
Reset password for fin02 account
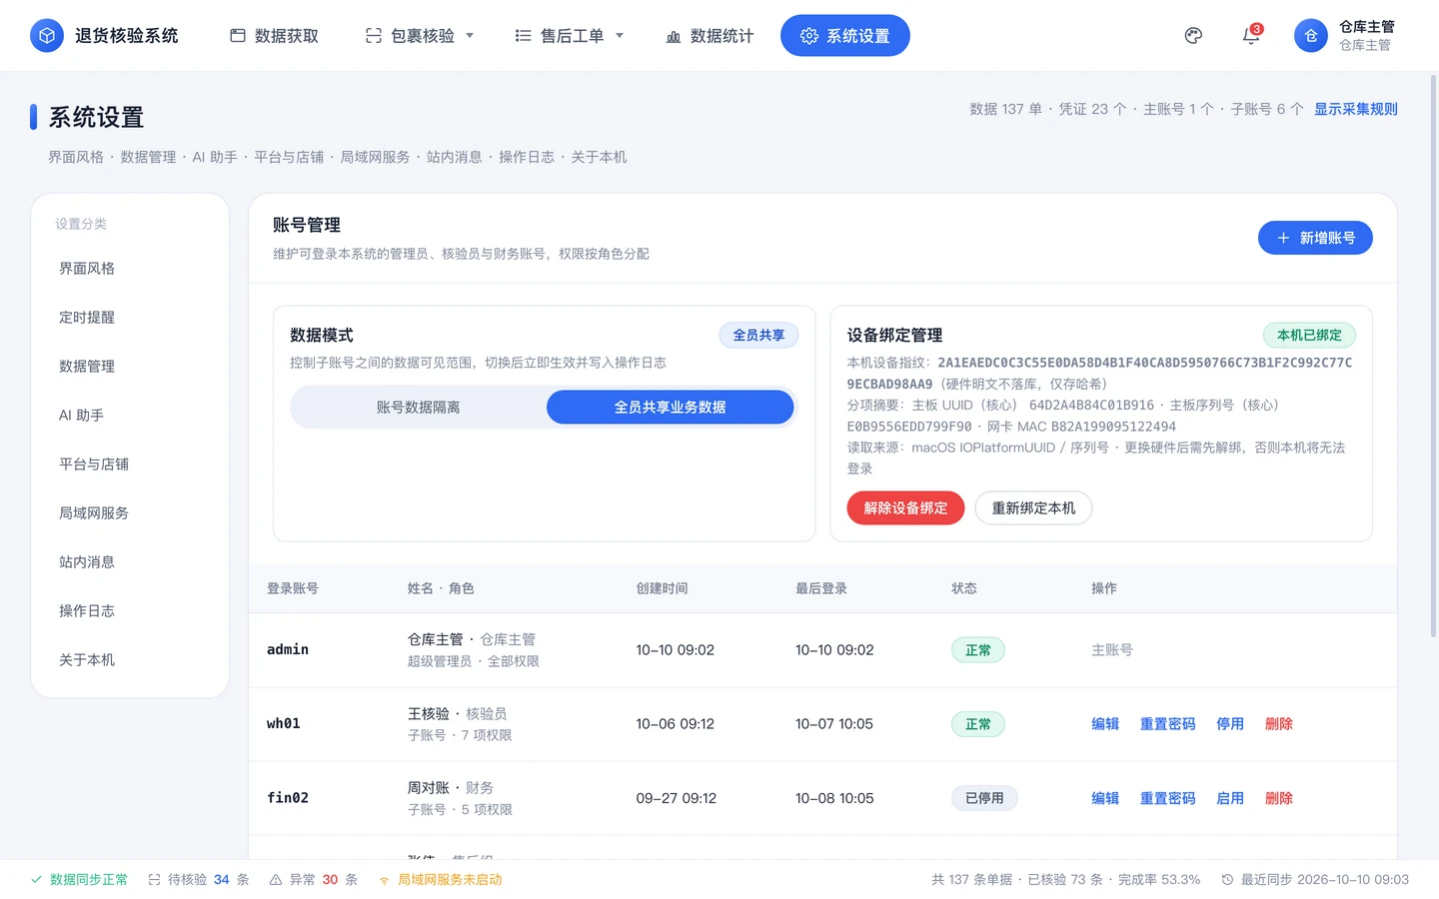point(1167,799)
